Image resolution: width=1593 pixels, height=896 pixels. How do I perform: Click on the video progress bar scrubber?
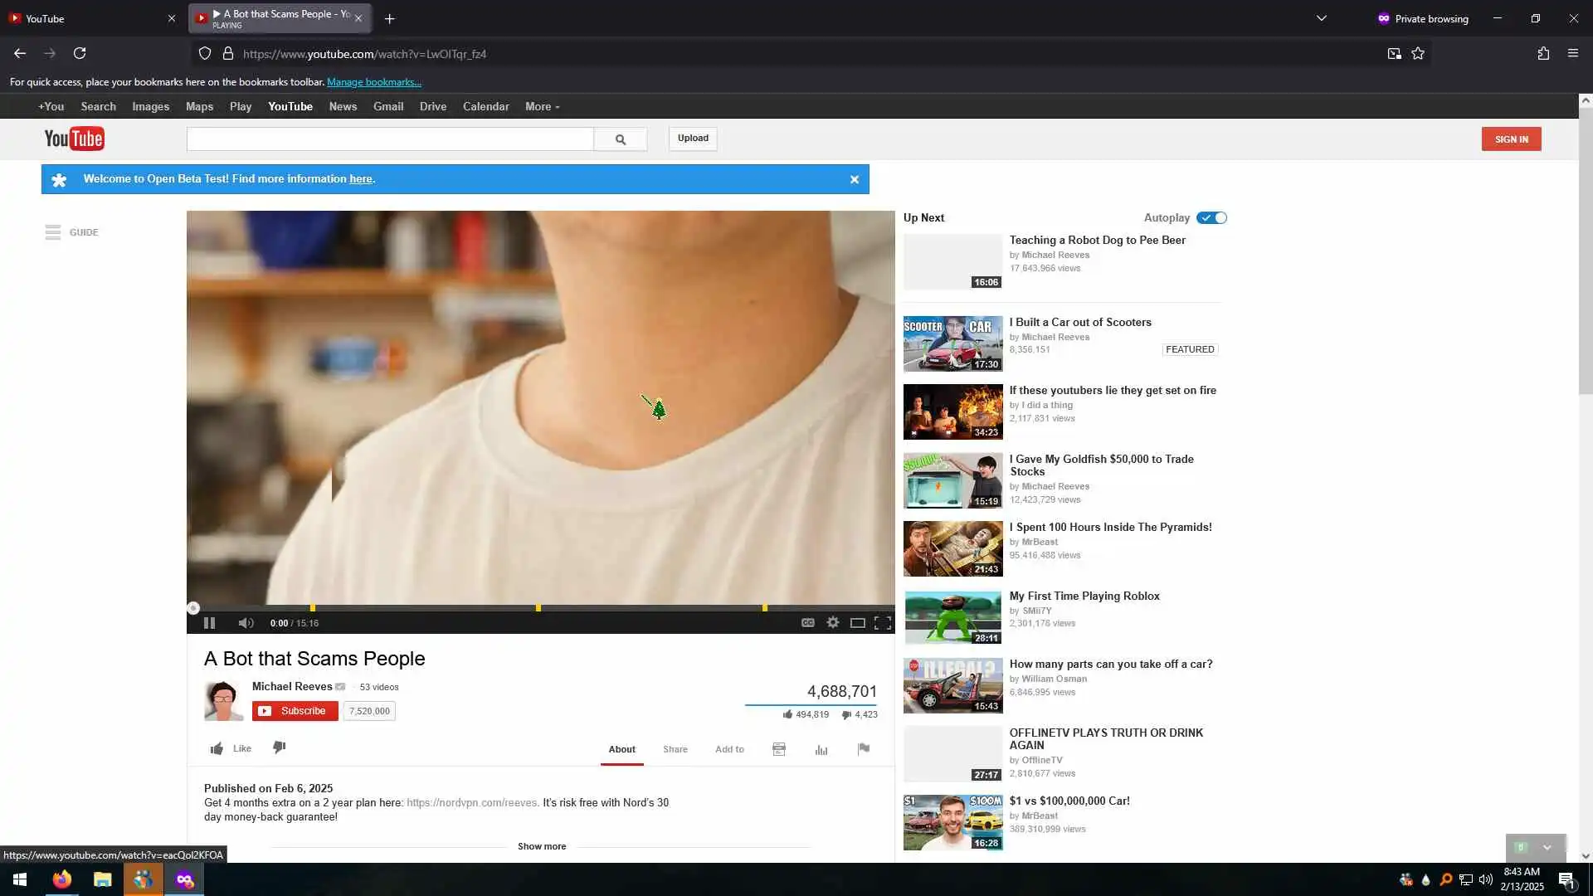pos(193,608)
